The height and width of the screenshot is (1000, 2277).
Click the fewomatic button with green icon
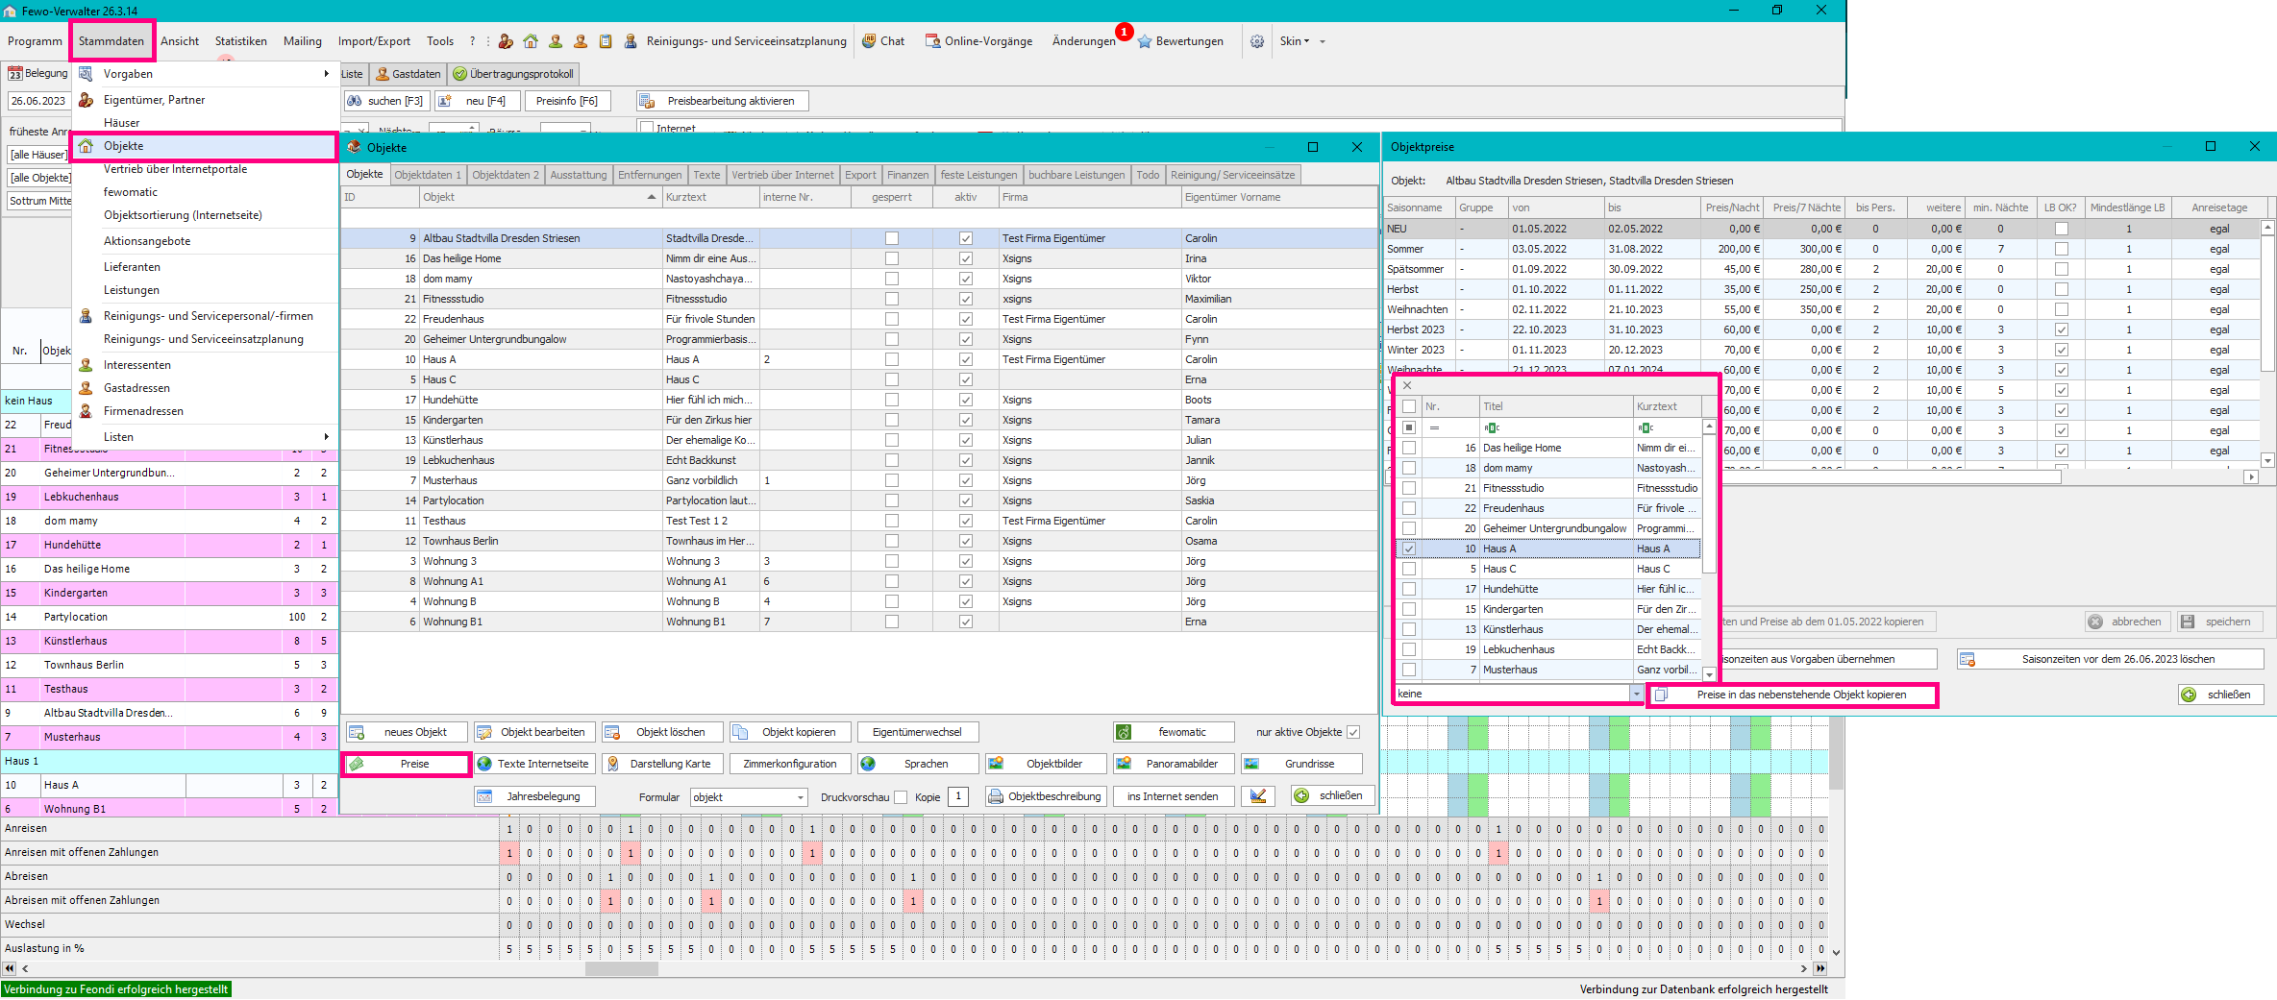coord(1173,732)
